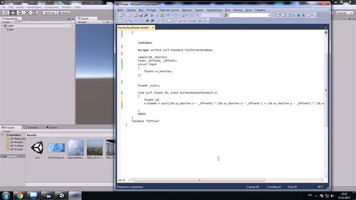Click the Cut scissors icon
The width and height of the screenshot is (356, 200).
pos(152,15)
